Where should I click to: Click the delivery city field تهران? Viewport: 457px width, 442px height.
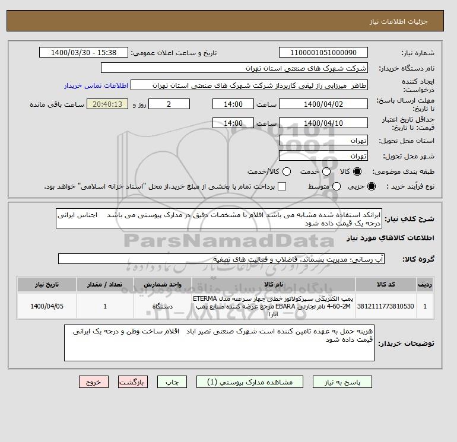pyautogui.click(x=323, y=156)
